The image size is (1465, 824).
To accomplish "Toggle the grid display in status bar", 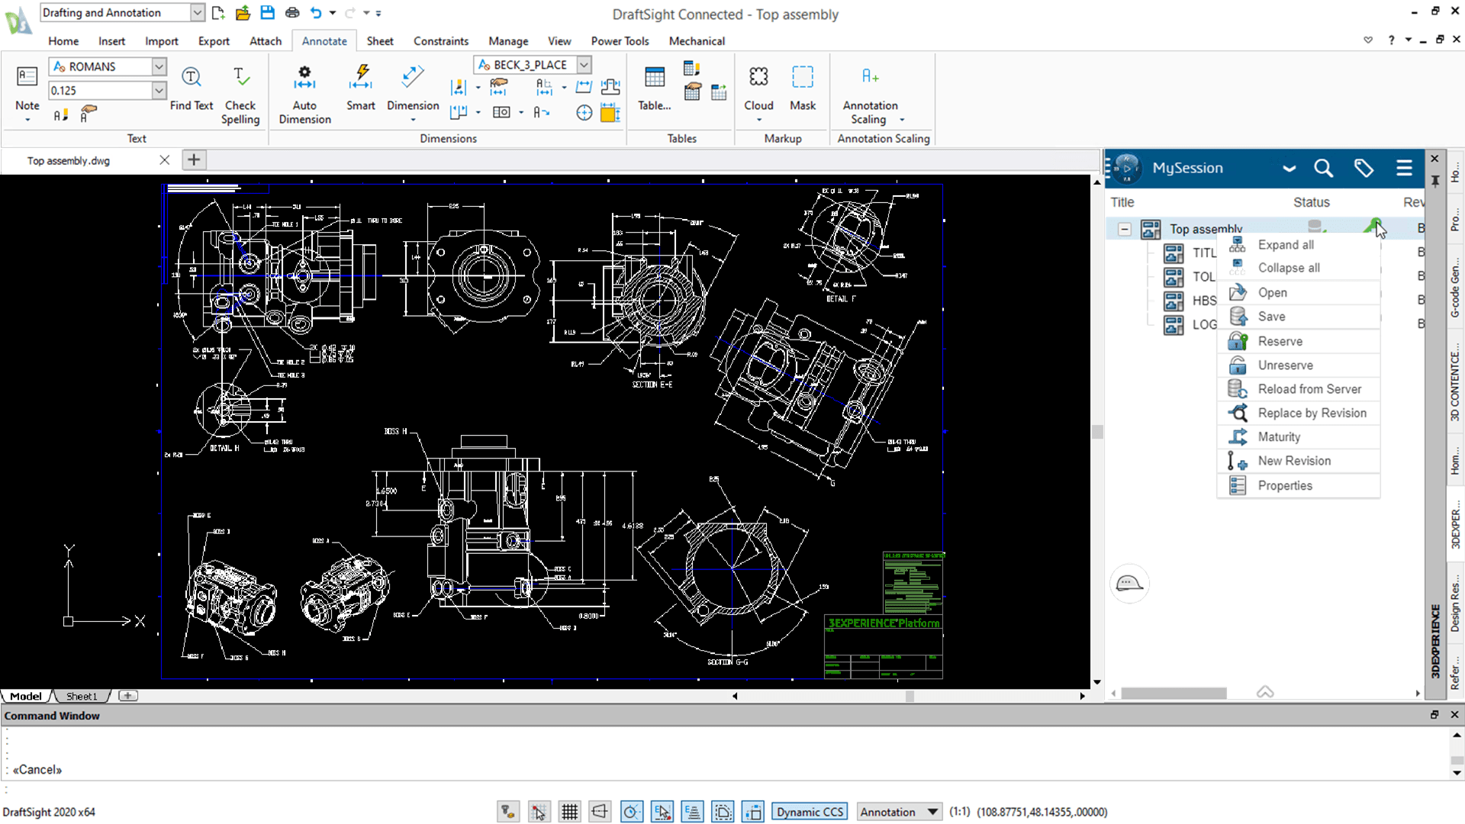I will 569,812.
